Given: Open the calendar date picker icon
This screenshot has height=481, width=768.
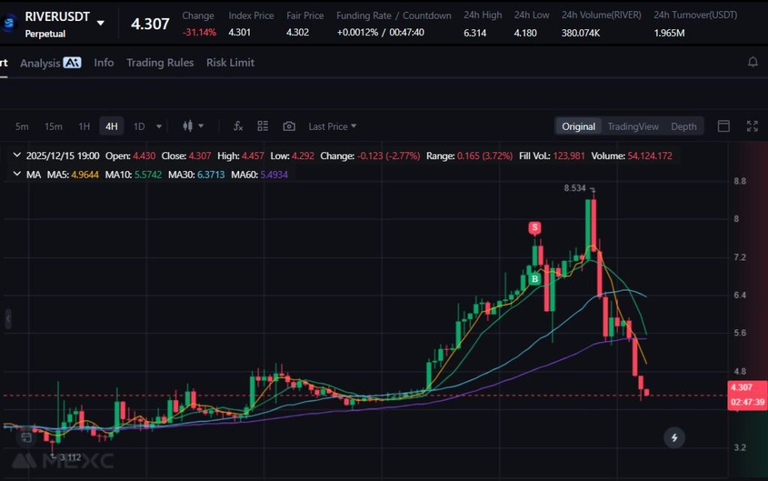Looking at the screenshot, I should 26,436.
